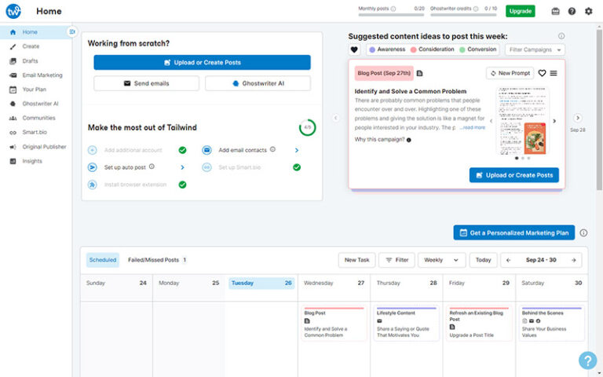Screen dimensions: 603x377
Task: Click the Add email contacts envelope icon
Action: 207,150
